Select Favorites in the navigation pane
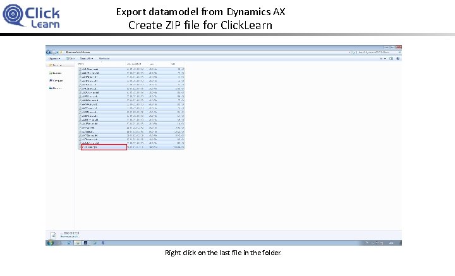455x276 pixels. (x=55, y=65)
